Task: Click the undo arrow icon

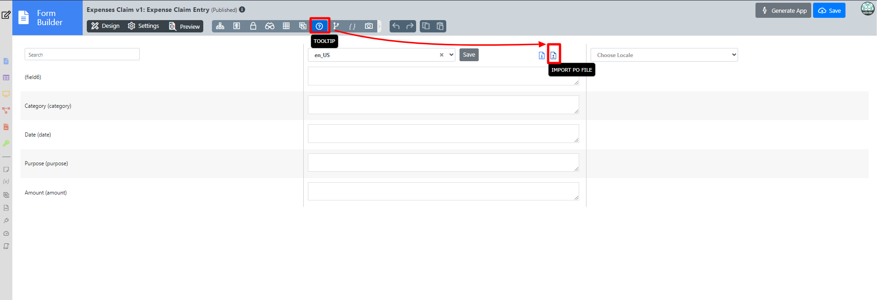Action: click(396, 26)
